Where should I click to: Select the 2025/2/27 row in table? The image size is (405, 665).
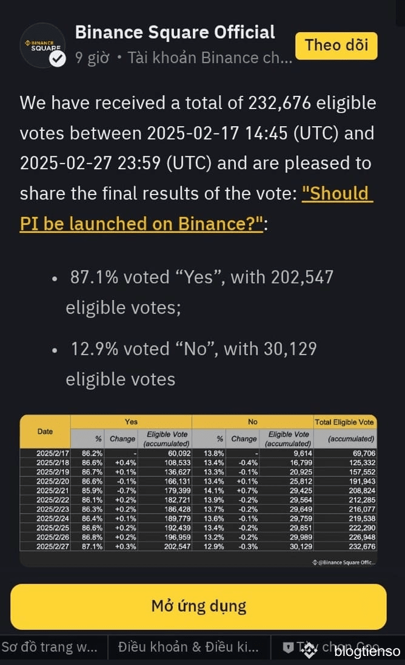(x=198, y=546)
